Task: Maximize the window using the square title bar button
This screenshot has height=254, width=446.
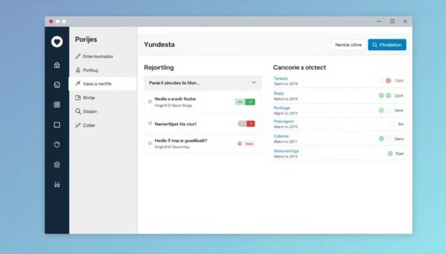Action: (392, 21)
